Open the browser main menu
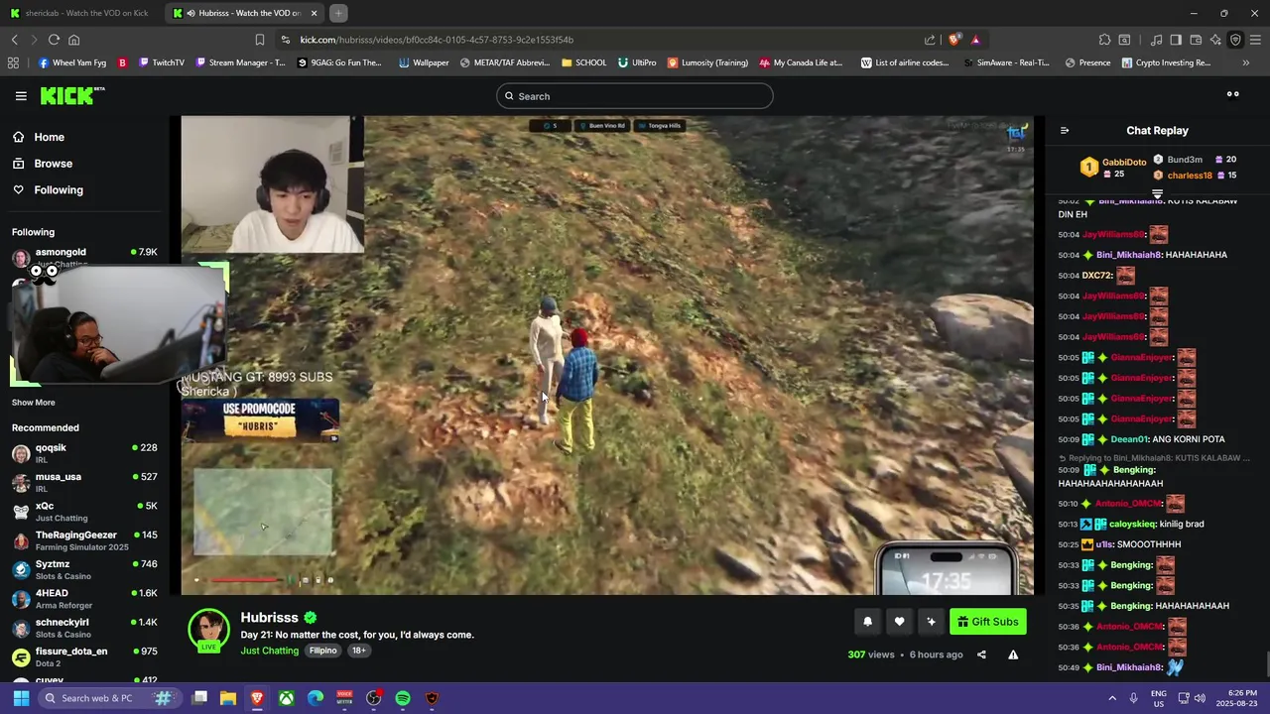Screen dimensions: 1270x714 pyautogui.click(x=1255, y=40)
